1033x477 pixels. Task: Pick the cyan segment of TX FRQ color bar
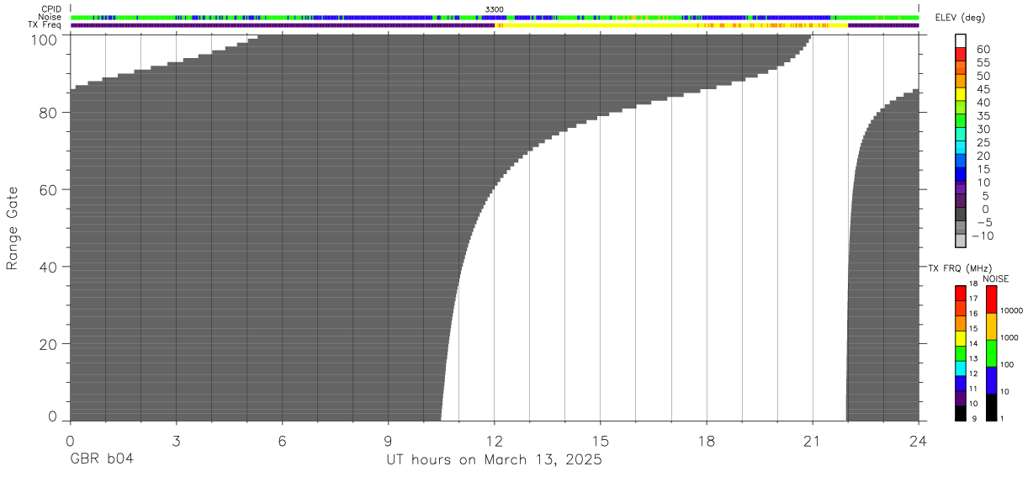[961, 368]
